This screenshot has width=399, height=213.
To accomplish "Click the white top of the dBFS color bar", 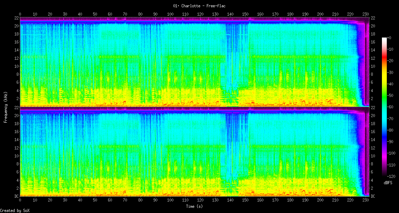I will 384,39.
